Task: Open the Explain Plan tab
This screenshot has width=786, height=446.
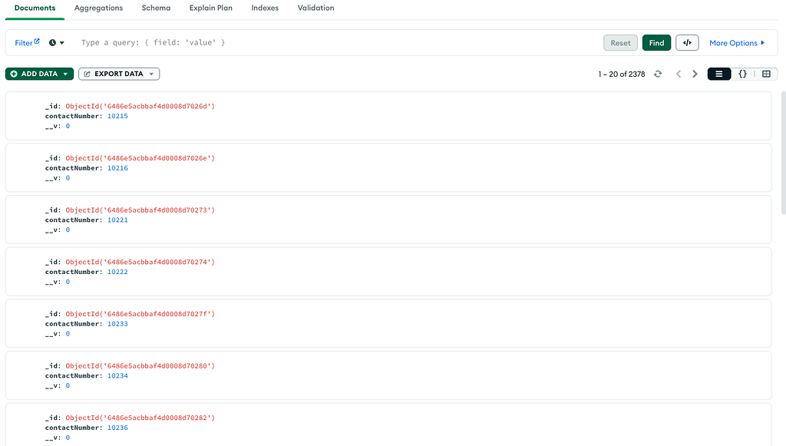Action: click(x=211, y=8)
